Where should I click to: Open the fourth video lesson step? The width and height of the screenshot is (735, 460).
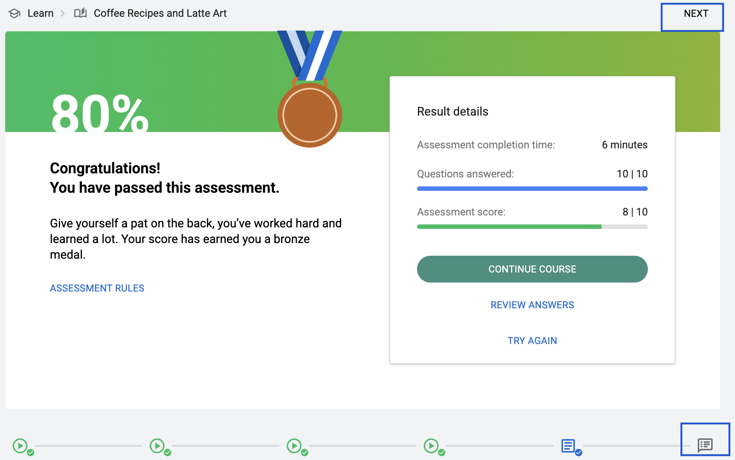tap(431, 445)
